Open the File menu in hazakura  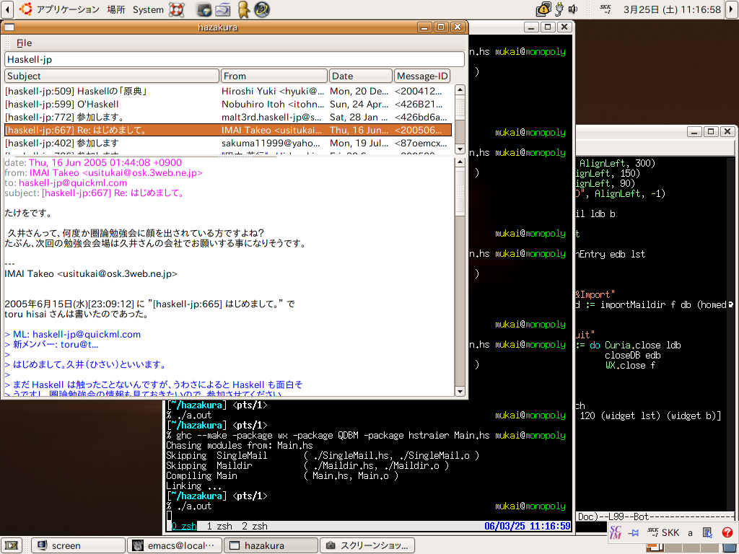[x=25, y=43]
